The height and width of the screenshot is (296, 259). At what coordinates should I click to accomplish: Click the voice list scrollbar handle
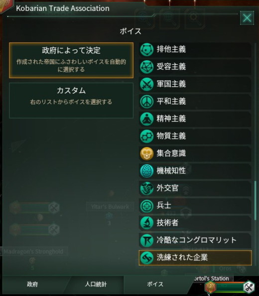tap(256, 200)
